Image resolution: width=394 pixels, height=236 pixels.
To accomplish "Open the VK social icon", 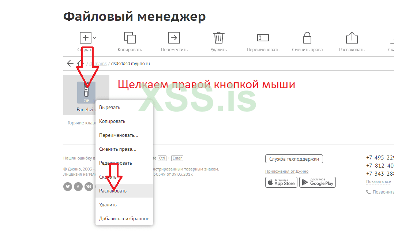I will tap(89, 187).
